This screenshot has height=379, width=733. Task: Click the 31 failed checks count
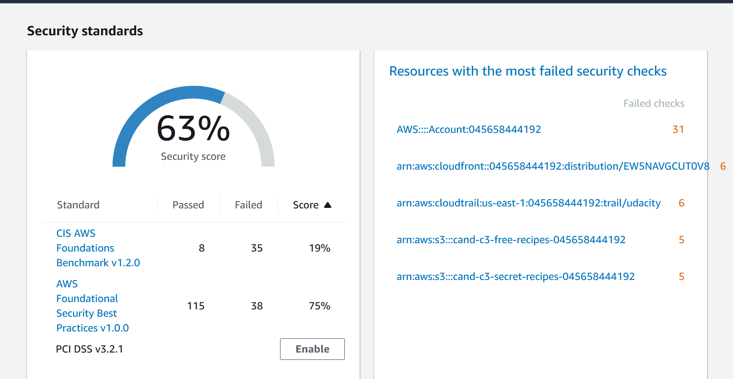[x=678, y=129]
